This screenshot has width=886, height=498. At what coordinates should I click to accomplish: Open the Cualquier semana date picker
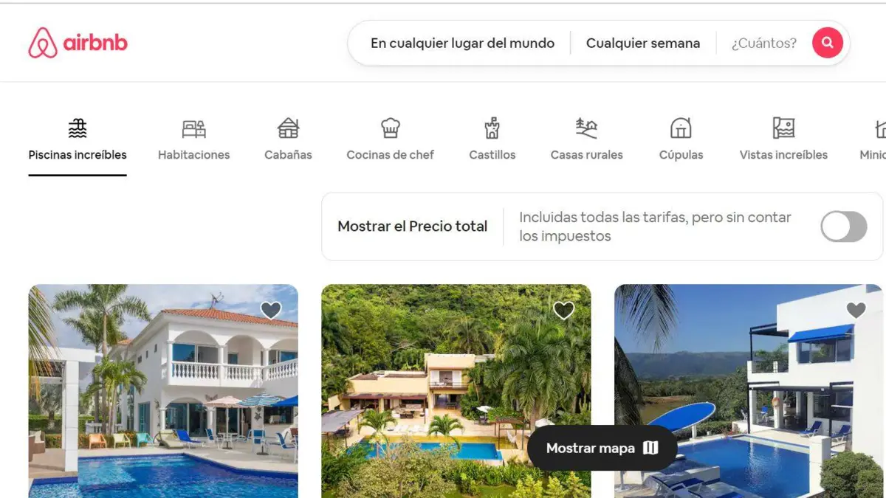click(x=643, y=43)
